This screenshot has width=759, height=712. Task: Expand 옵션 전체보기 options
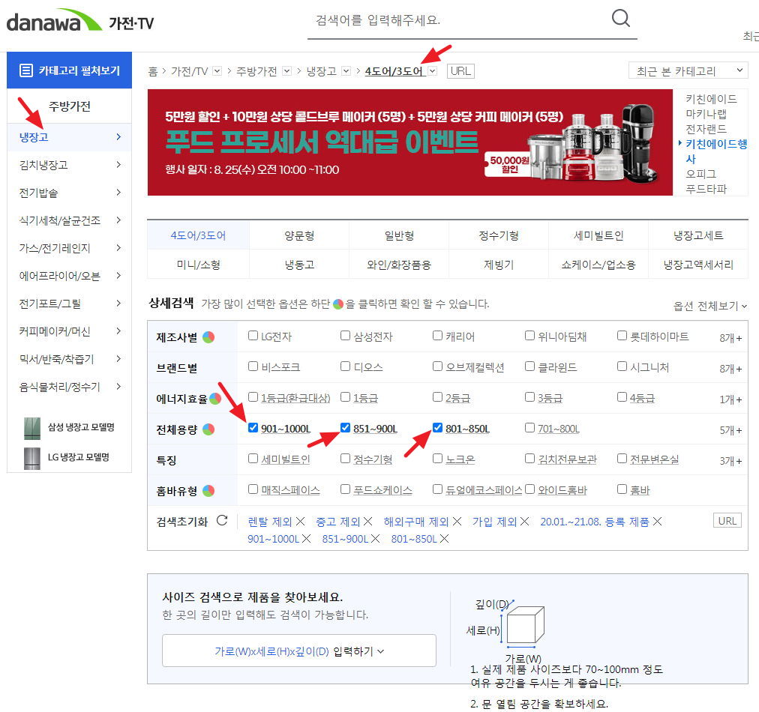(x=709, y=306)
